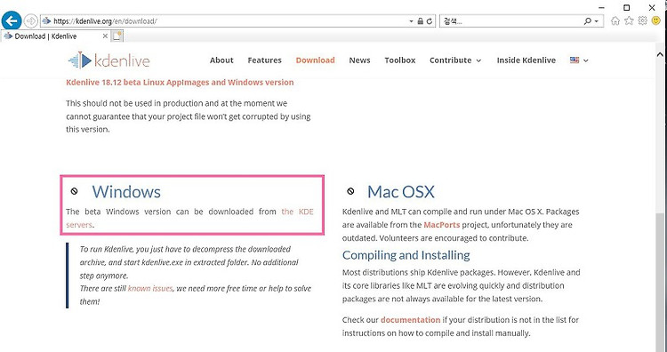Follow the Kdenlive 18.12 beta heading link
The width and height of the screenshot is (667, 352).
tap(180, 82)
